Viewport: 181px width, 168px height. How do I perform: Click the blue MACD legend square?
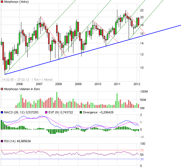2,112
